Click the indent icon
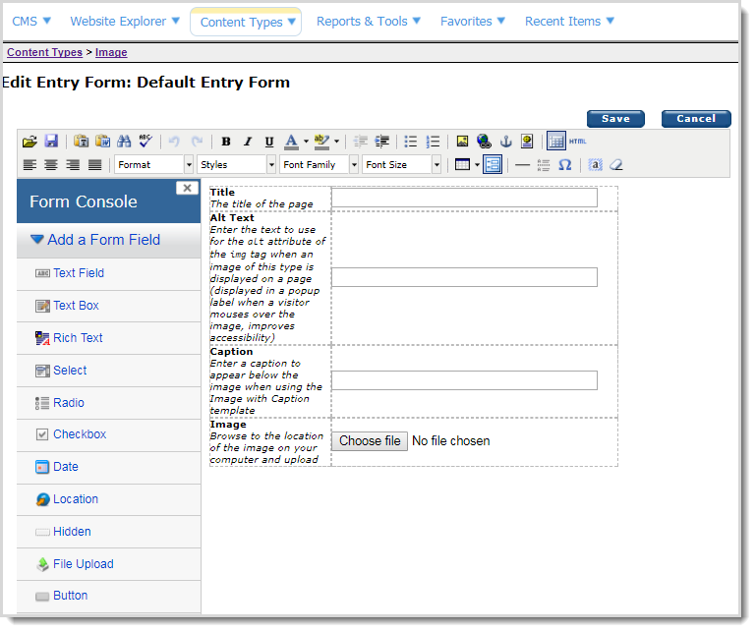The height and width of the screenshot is (632, 756). coord(382,142)
